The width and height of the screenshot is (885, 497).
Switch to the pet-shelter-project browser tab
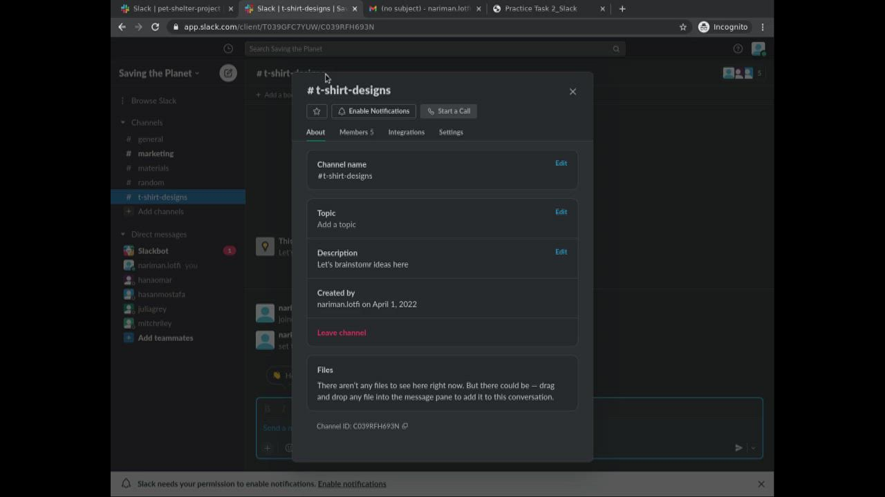176,9
